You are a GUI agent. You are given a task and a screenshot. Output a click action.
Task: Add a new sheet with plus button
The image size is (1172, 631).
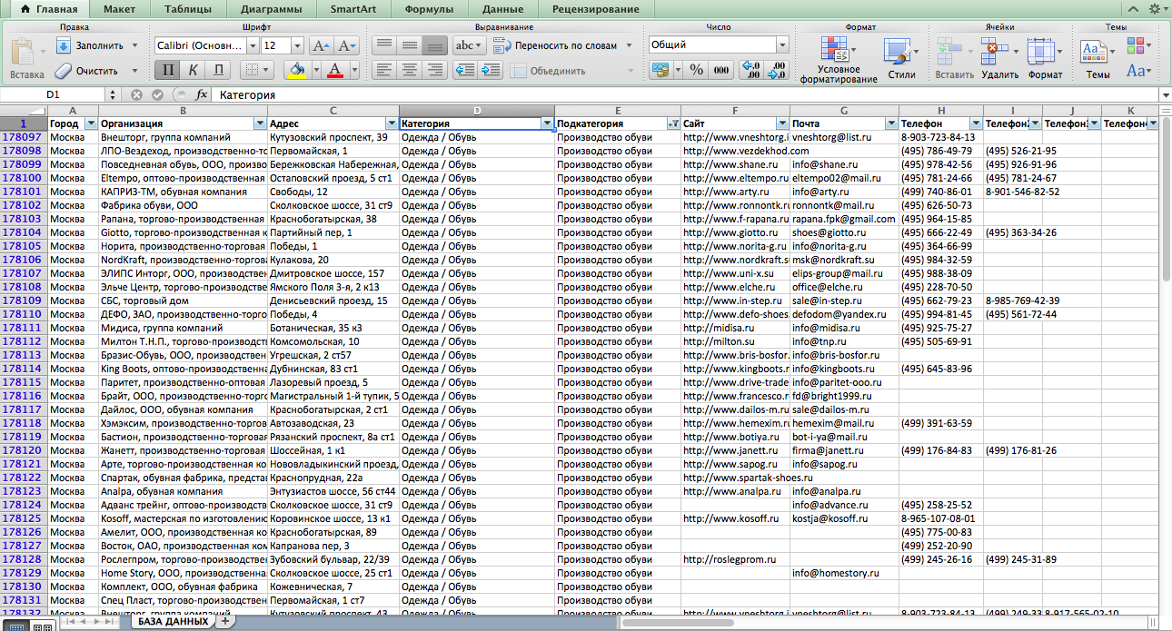tap(225, 622)
